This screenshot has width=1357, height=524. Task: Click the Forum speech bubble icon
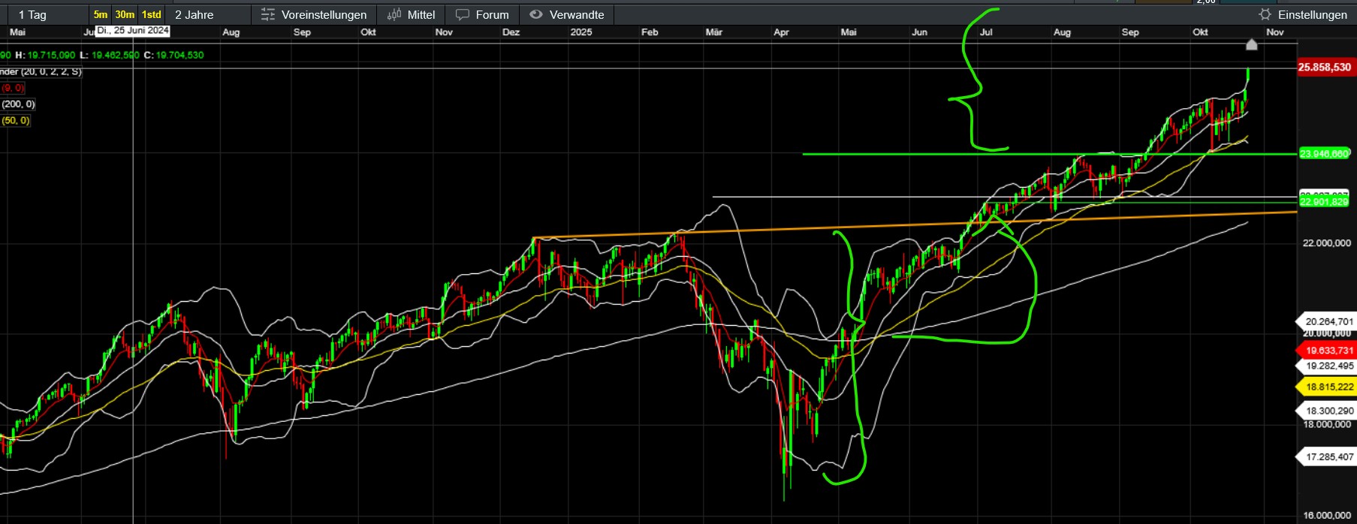(x=463, y=15)
